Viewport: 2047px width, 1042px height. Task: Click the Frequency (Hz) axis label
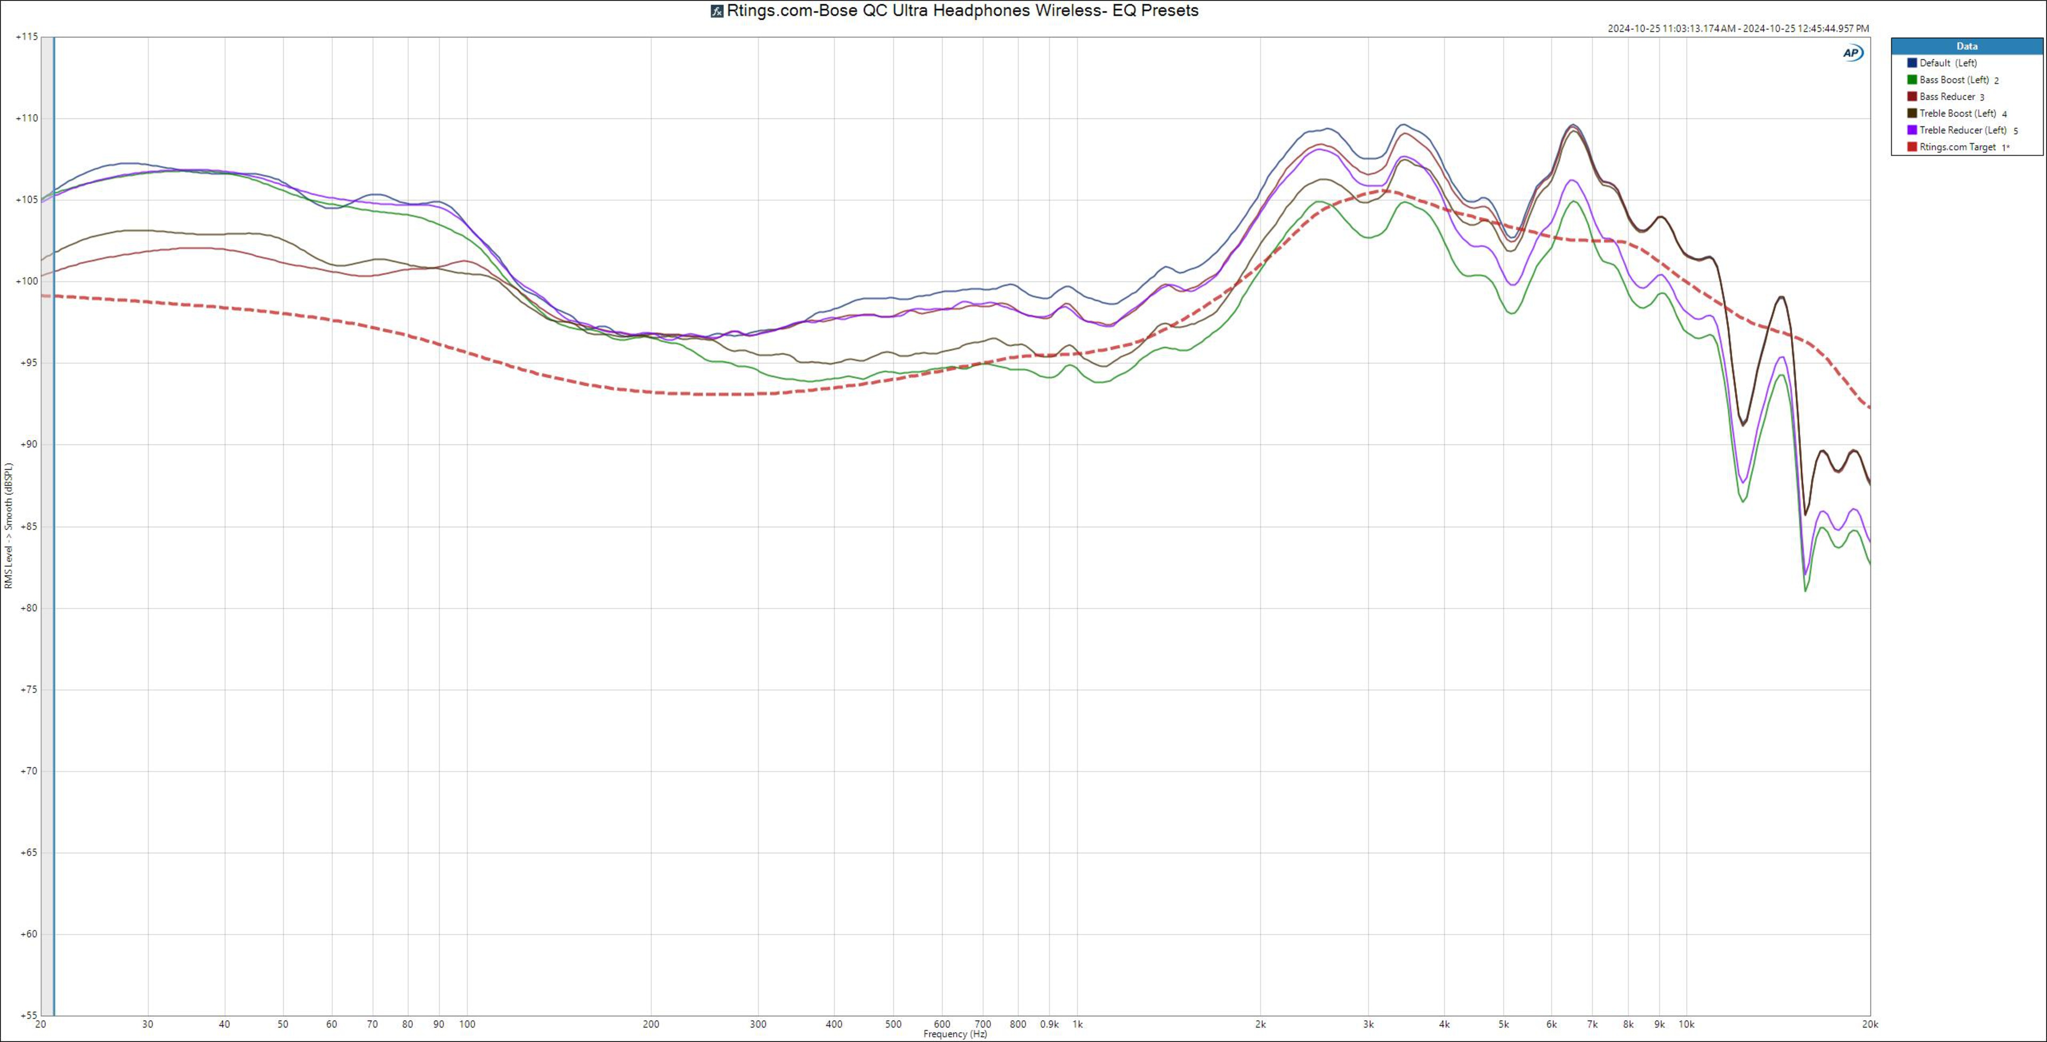(955, 1034)
